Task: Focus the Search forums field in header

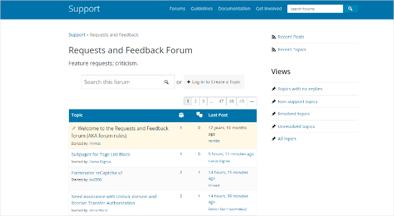Action: [x=315, y=9]
